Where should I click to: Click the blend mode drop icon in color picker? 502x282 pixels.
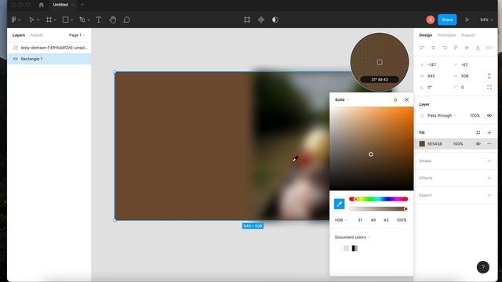coord(395,99)
